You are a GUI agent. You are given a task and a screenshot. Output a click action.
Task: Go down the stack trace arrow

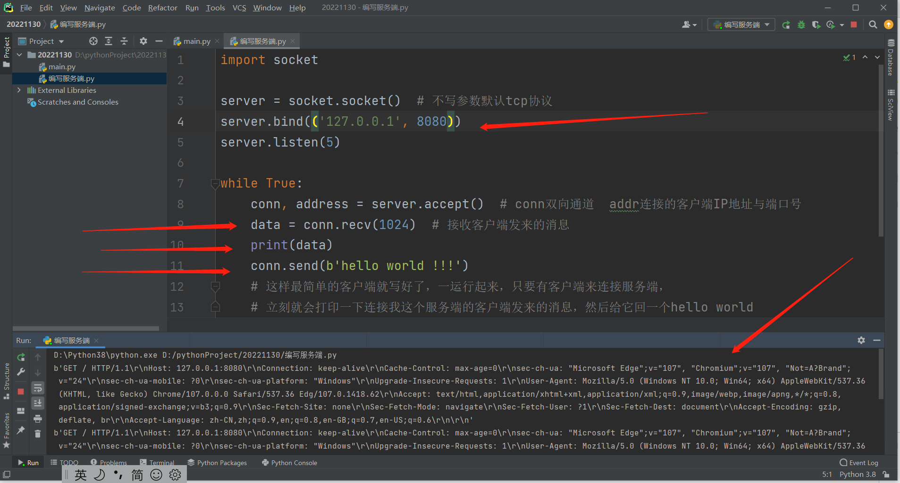pyautogui.click(x=38, y=372)
